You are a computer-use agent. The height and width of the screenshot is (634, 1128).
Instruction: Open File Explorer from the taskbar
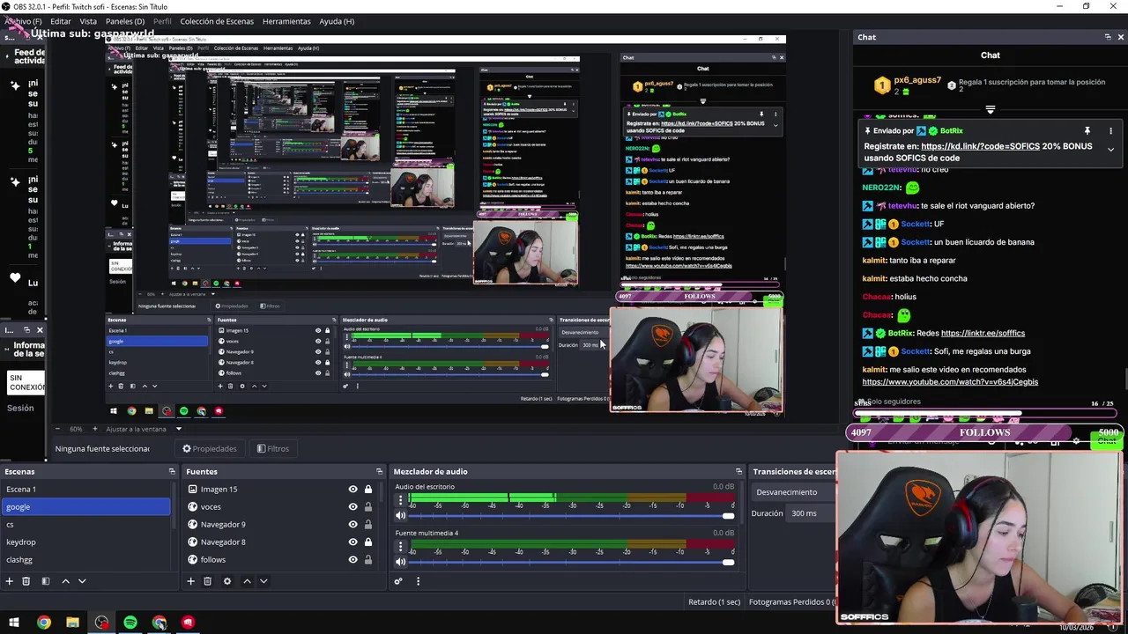(x=72, y=623)
